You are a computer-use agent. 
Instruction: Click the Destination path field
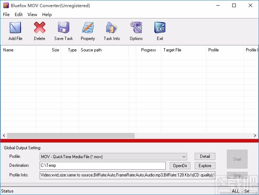coord(103,166)
